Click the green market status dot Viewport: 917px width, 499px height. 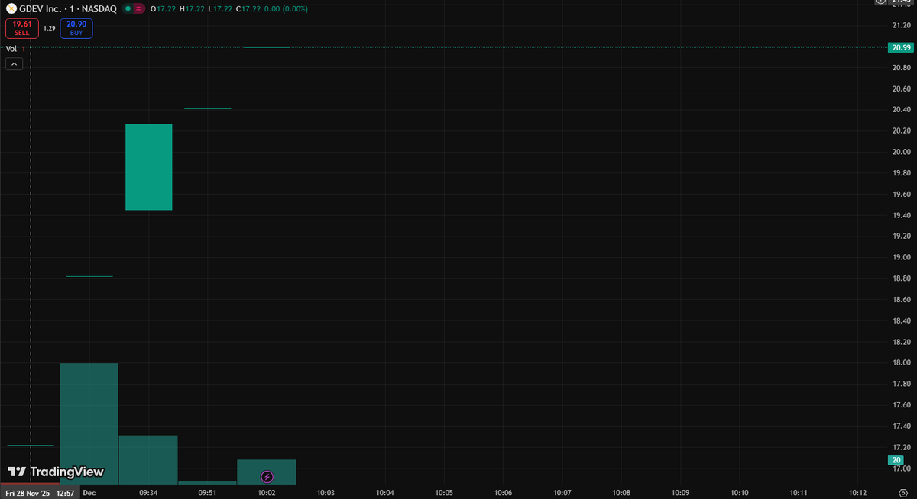click(x=127, y=8)
